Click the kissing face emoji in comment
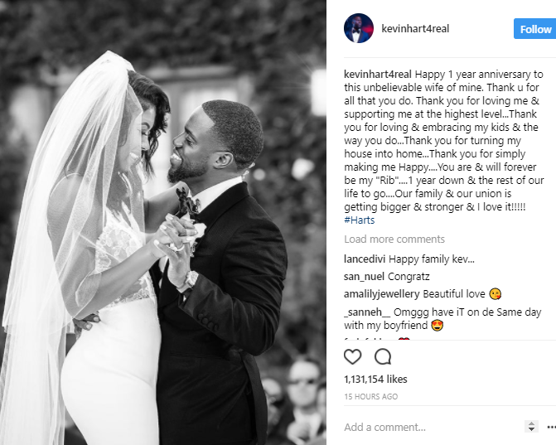 click(x=495, y=294)
